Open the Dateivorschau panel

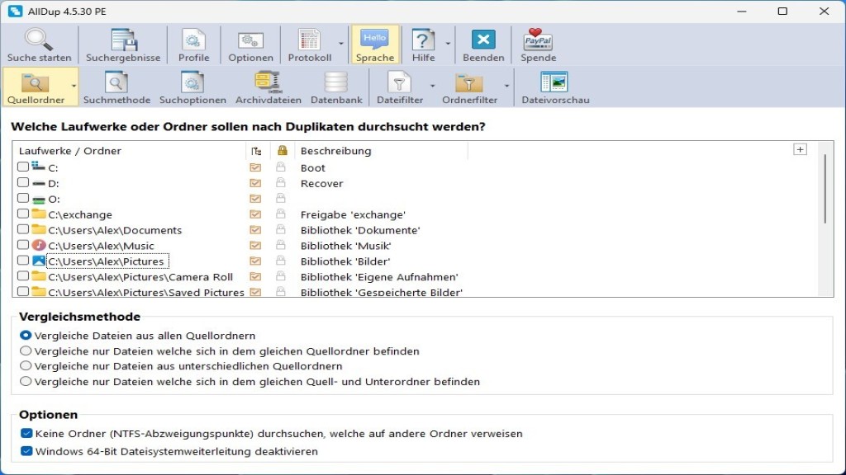[x=554, y=83]
